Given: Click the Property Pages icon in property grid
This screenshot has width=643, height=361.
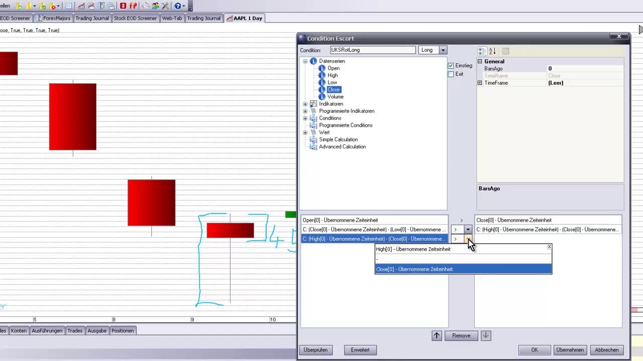Looking at the screenshot, I should (x=505, y=51).
